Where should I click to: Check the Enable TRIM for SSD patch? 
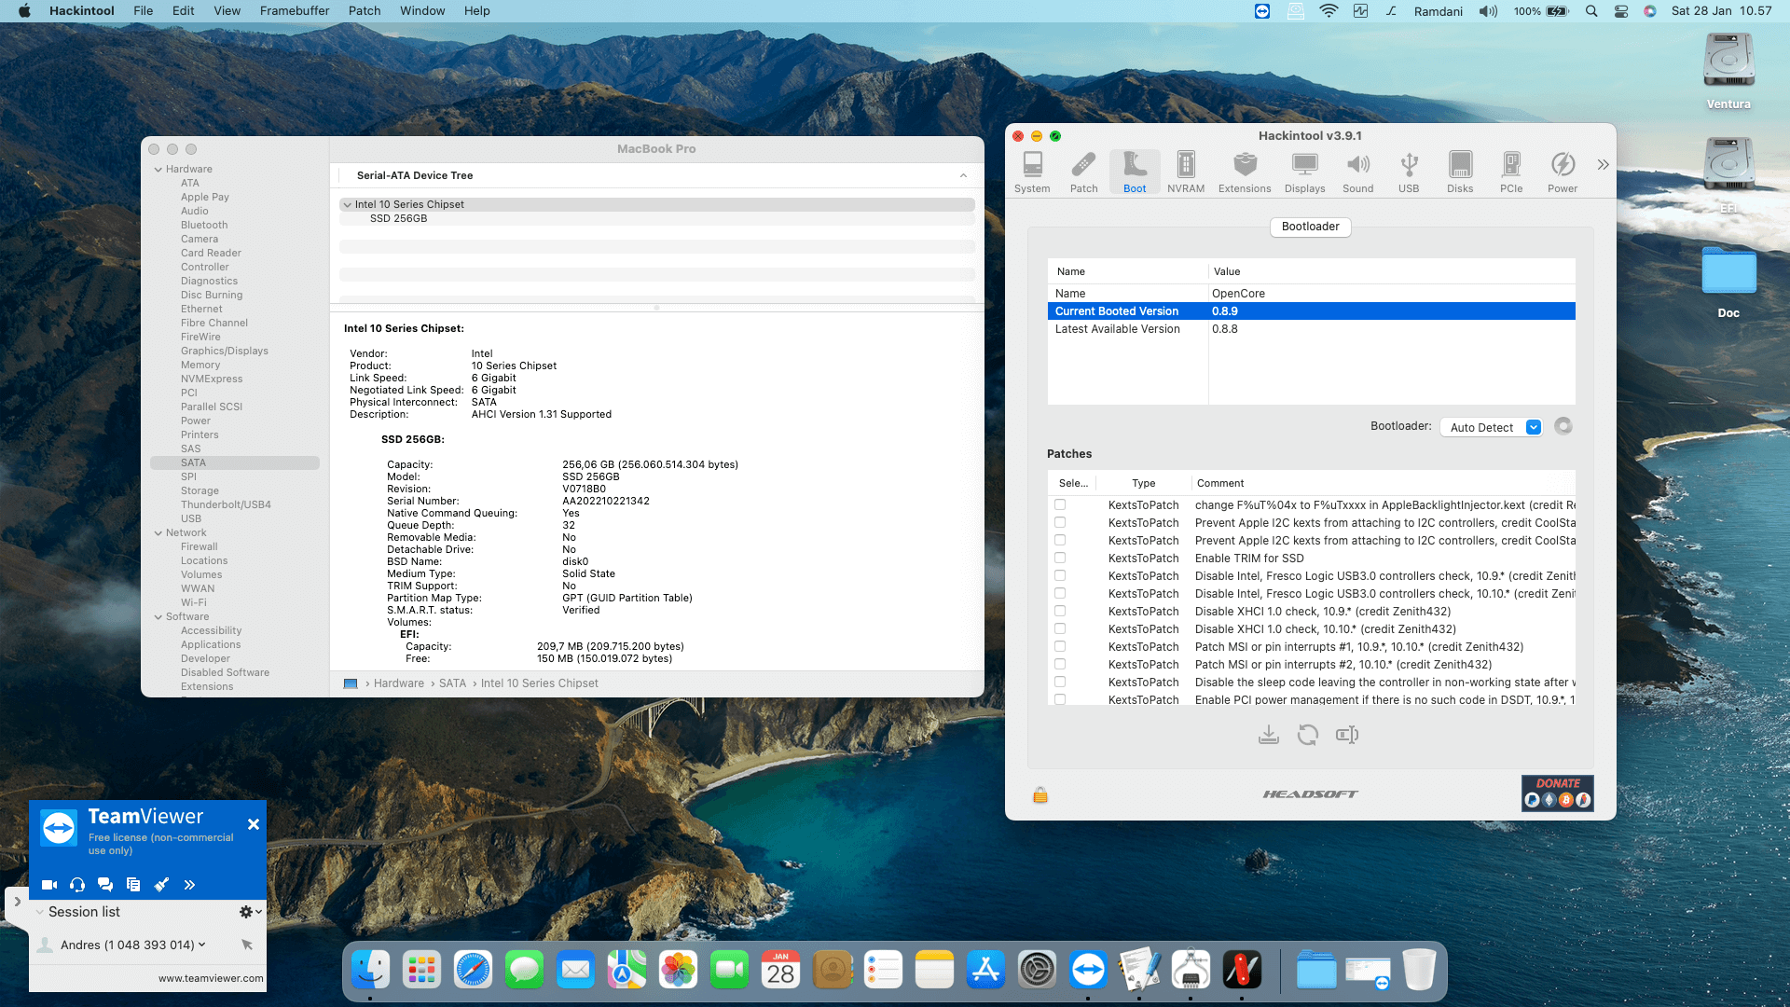pos(1060,558)
